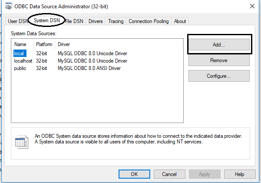This screenshot has height=183, width=261.
Task: Select the public data source entry
Action: pos(20,68)
